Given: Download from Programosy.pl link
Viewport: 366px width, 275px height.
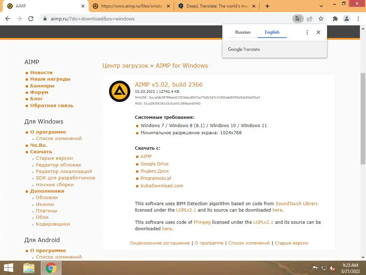Looking at the screenshot, I should 156,178.
